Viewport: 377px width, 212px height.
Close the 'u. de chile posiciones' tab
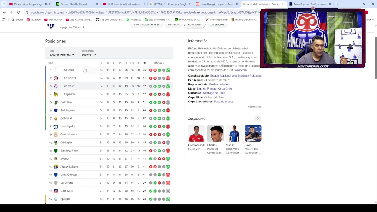[283, 4]
